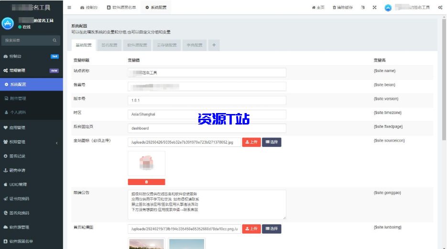Click the {$site.beian} variable text
The width and height of the screenshot is (447, 249).
384,85
